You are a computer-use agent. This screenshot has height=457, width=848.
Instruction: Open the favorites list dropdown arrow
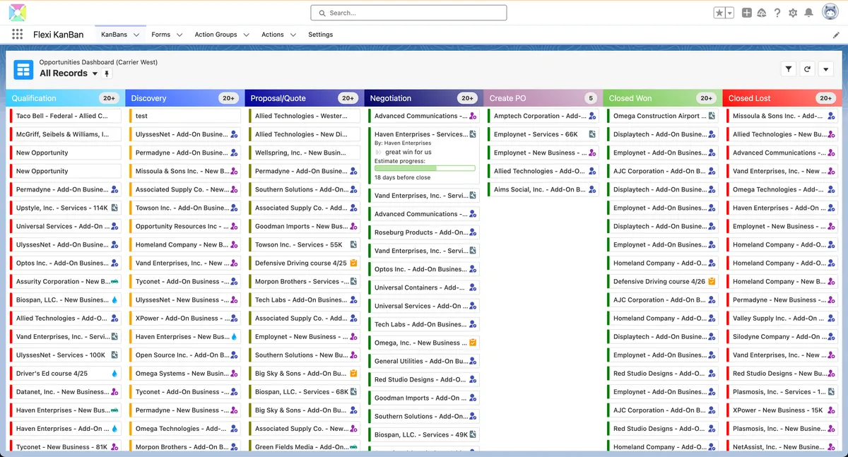pos(730,13)
